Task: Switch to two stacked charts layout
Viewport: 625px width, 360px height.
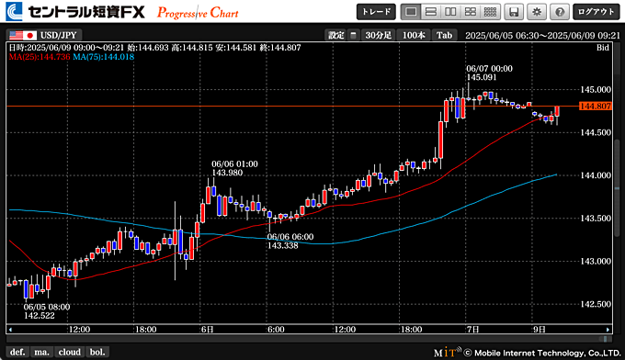Action: pyautogui.click(x=430, y=12)
